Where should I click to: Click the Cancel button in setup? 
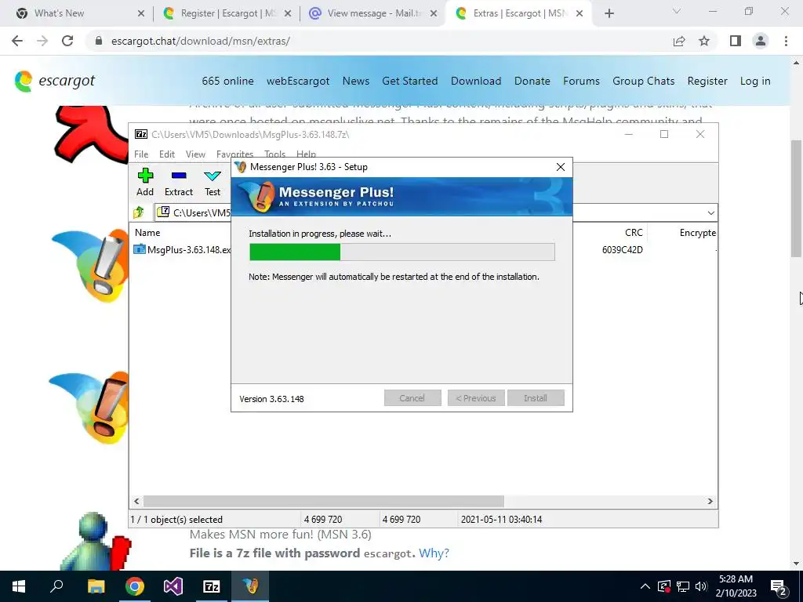coord(412,398)
